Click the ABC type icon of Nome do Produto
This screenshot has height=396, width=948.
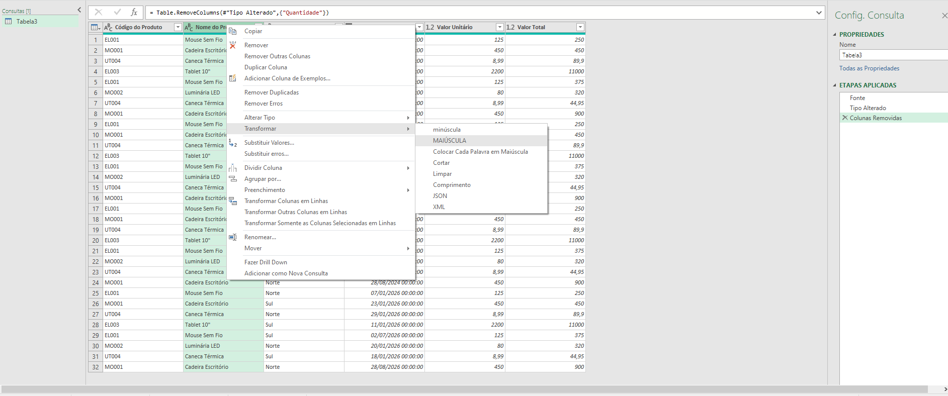189,27
